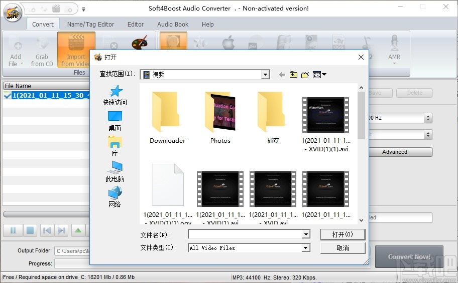Open the Editor tab
The image size is (458, 283).
pyautogui.click(x=136, y=24)
